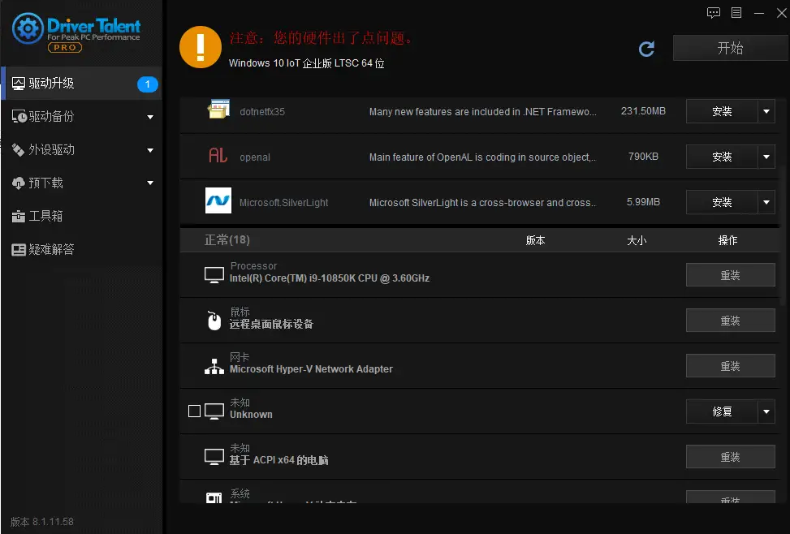Open 工具箱 in the sidebar
The image size is (790, 534).
tap(81, 216)
